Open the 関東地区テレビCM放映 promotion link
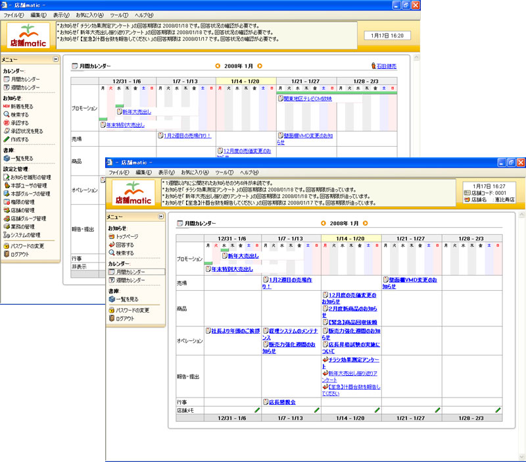 click(x=307, y=99)
